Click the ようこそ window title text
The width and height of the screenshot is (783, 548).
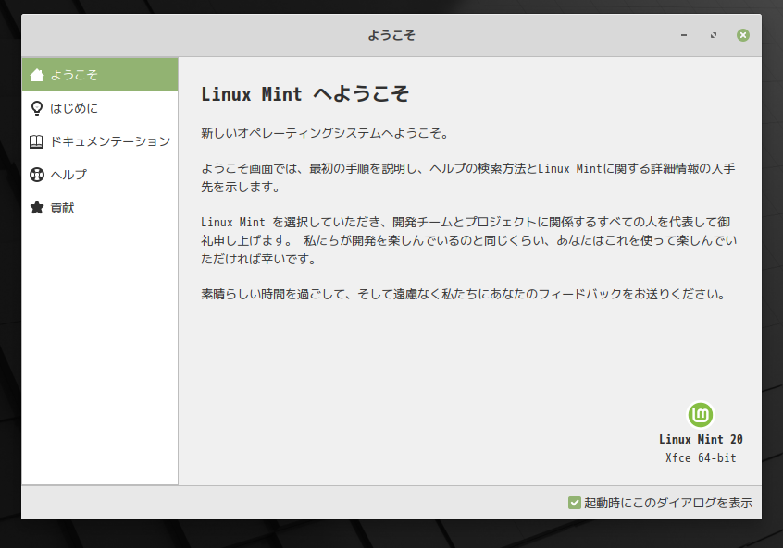pos(391,35)
